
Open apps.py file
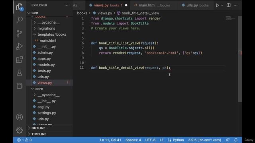pos(44,58)
